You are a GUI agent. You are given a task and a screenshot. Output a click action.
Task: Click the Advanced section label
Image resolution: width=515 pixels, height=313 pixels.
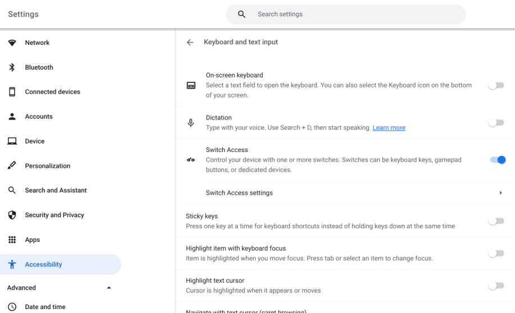(22, 288)
